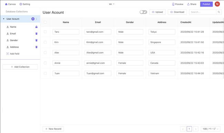This screenshot has height=133, width=224.
Task: Click the red N profile avatar
Action: 217,4
